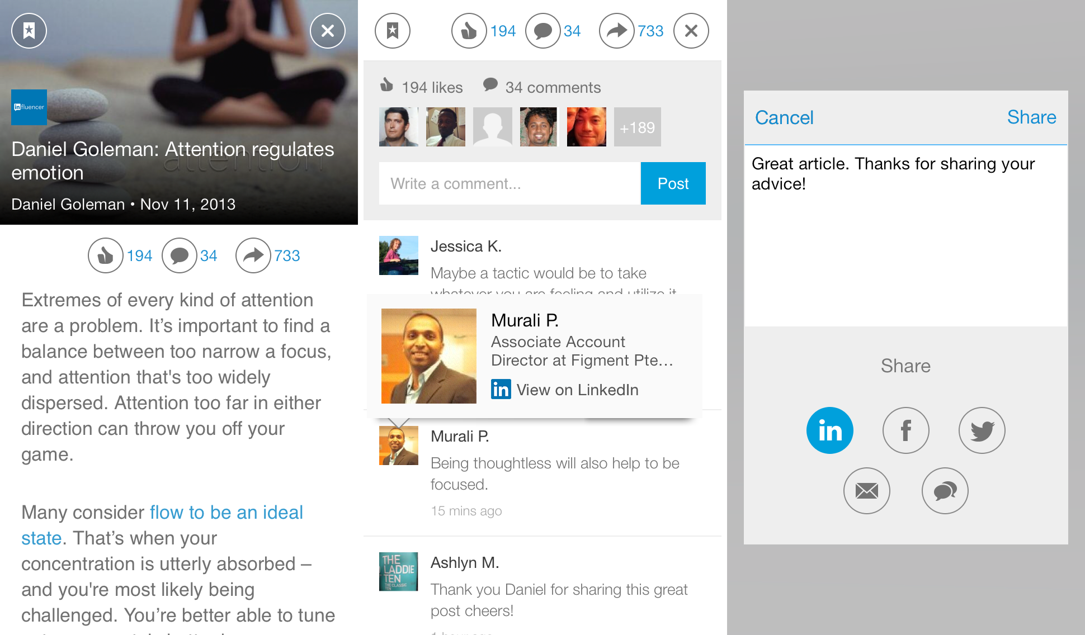Share article via LinkedIn icon

click(x=829, y=429)
